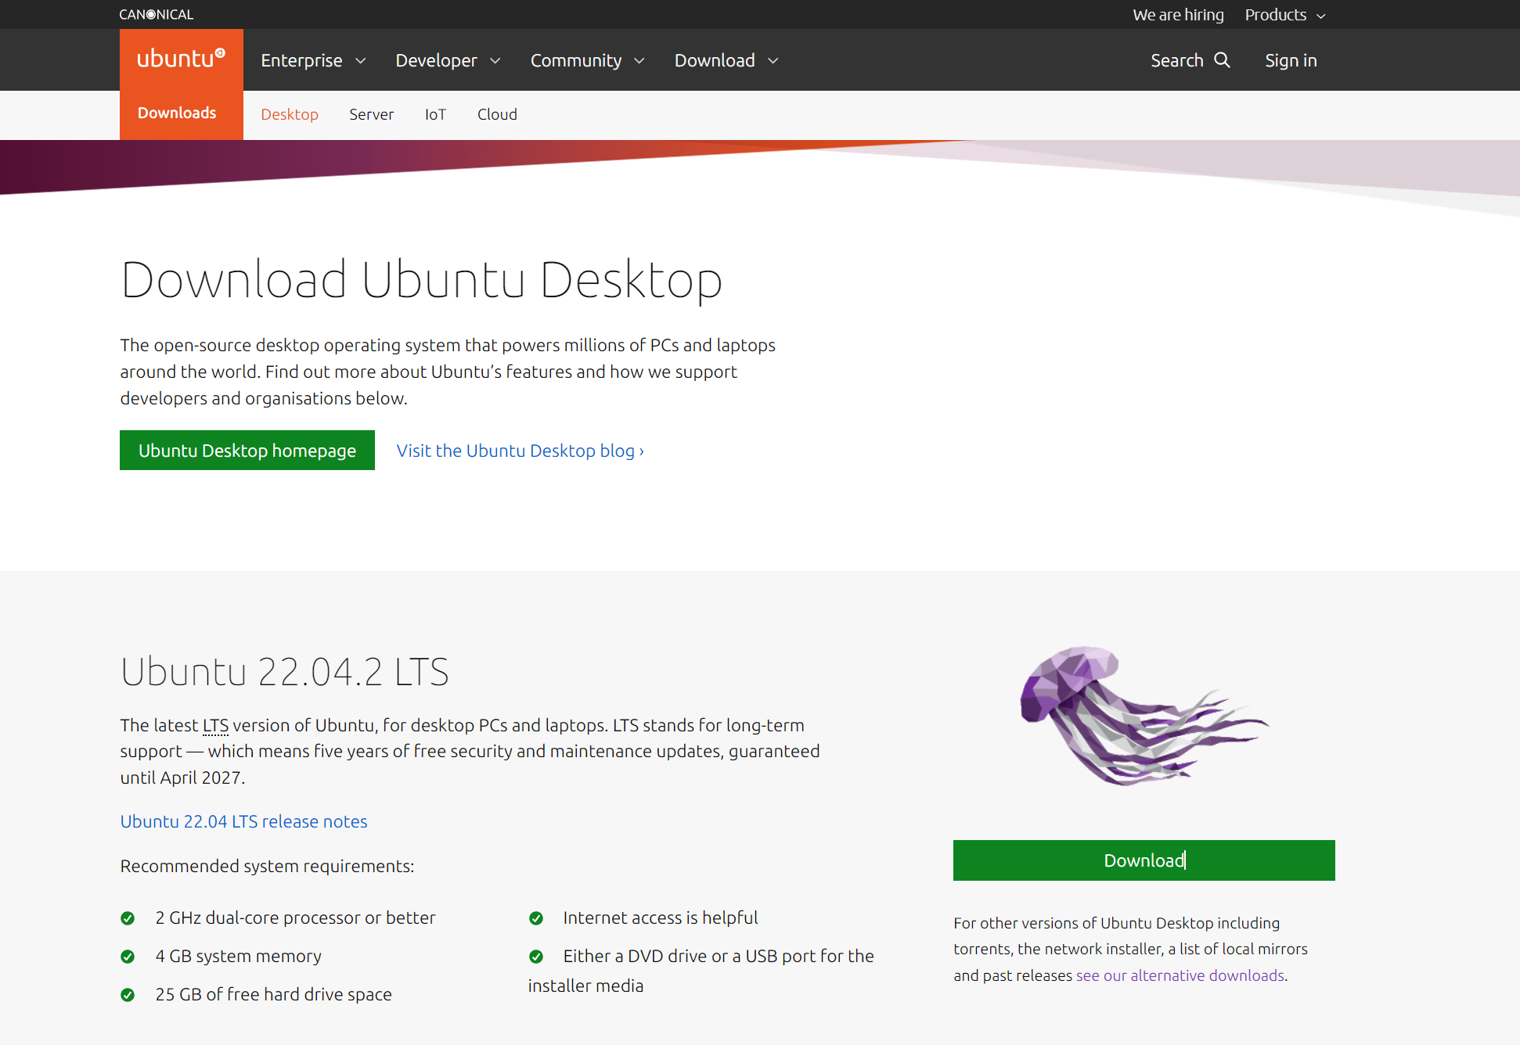Open the alternative downloads link
This screenshot has height=1045, width=1520.
coord(1180,975)
